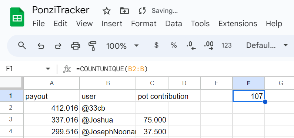This screenshot has width=294, height=138.
Task: Format as percent
Action: [x=174, y=45]
